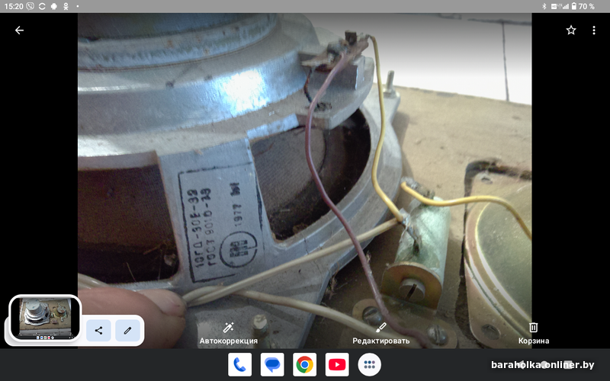The width and height of the screenshot is (610, 381).
Task: Tap the mobile signal strength icon
Action: (565, 6)
